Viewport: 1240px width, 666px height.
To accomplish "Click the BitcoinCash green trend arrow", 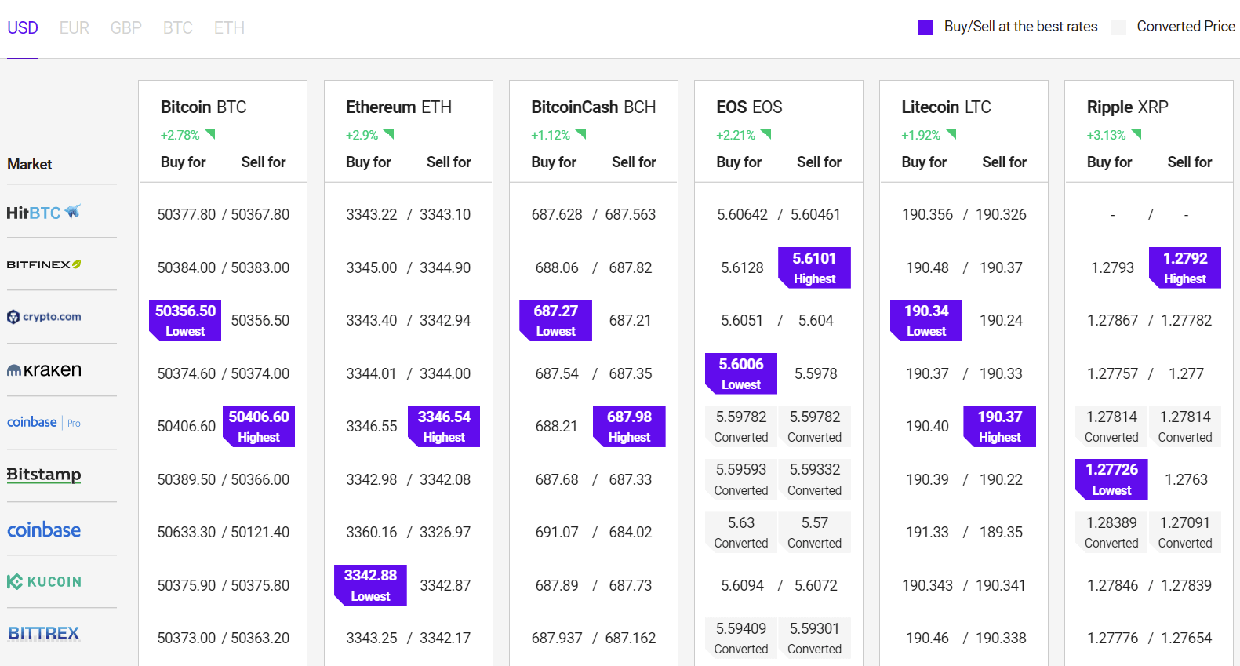I will tap(581, 135).
